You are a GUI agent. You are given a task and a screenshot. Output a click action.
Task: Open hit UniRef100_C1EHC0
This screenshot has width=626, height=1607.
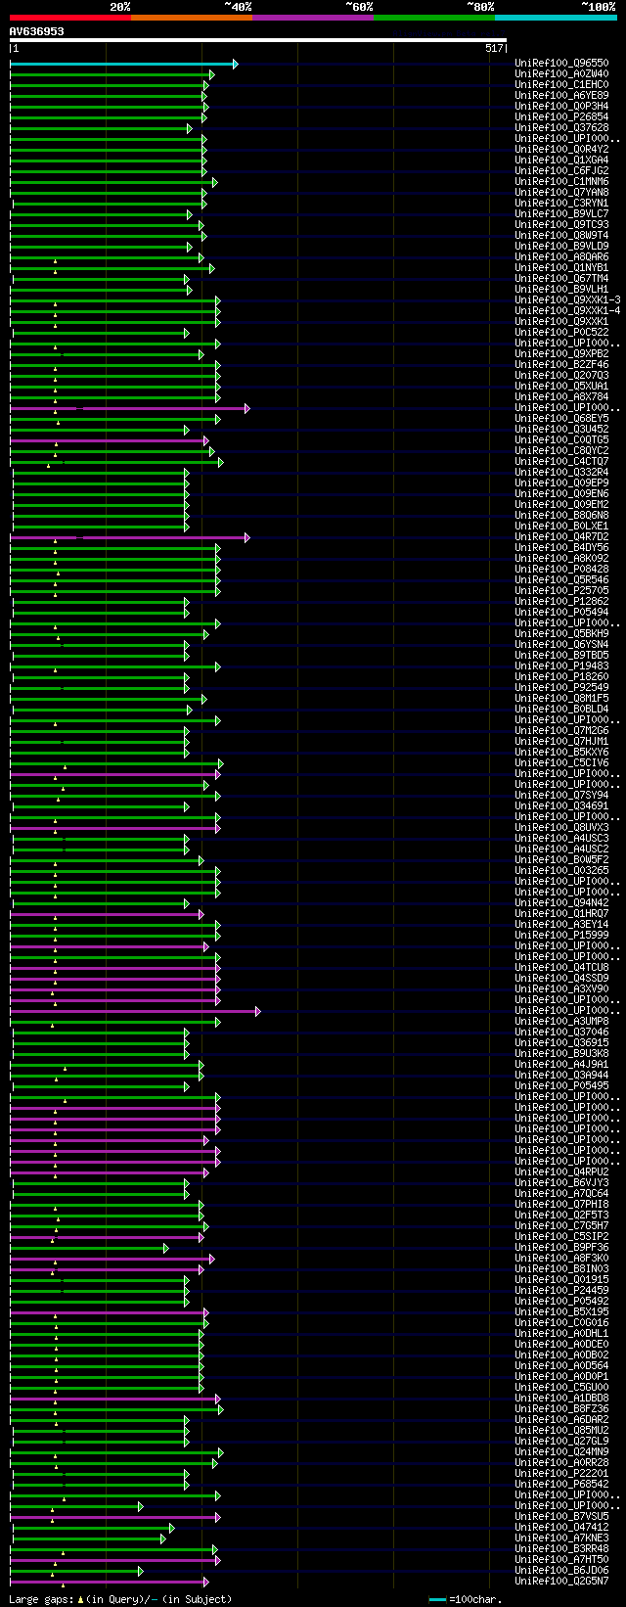[x=561, y=85]
